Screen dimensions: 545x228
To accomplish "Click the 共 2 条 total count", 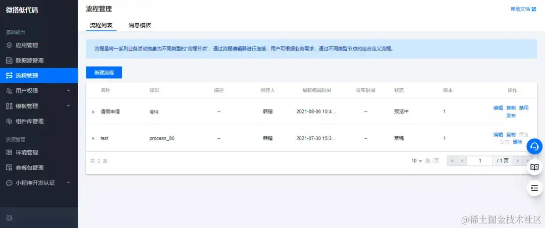I will coord(99,161).
